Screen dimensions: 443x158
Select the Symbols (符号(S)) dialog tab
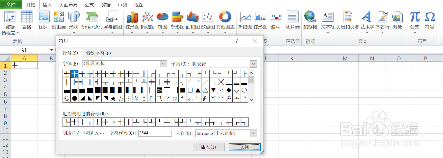pyautogui.click(x=70, y=53)
